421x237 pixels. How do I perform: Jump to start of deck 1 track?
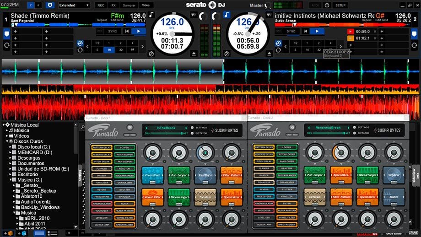pos(127,32)
